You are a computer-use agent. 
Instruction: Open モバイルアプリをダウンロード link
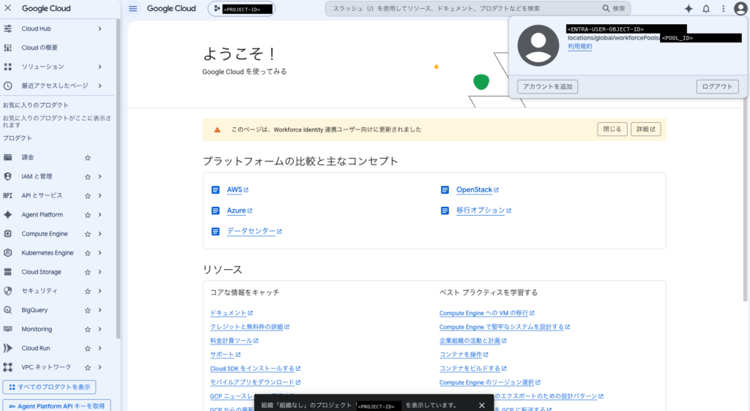[x=255, y=382]
